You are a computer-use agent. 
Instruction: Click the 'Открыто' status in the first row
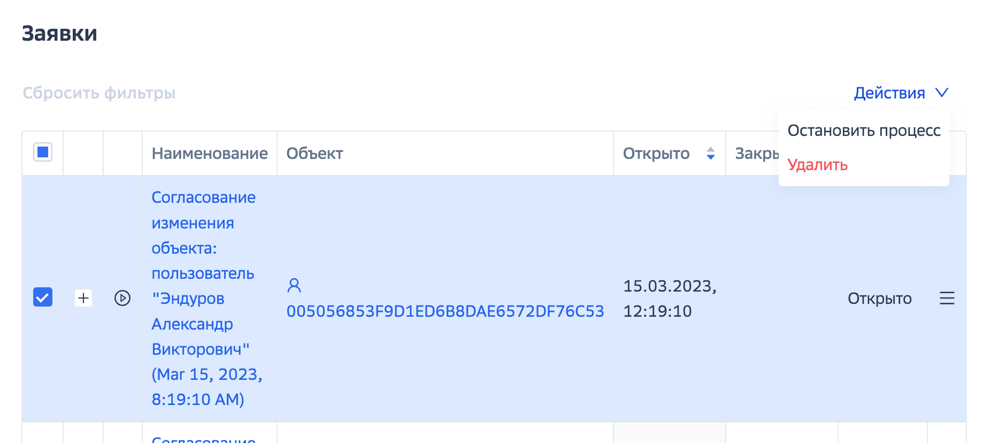(x=879, y=299)
